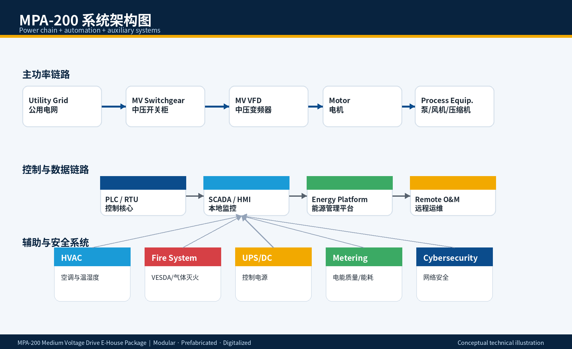The height and width of the screenshot is (349, 572).
Task: Click the green Metering header
Action: click(x=364, y=257)
